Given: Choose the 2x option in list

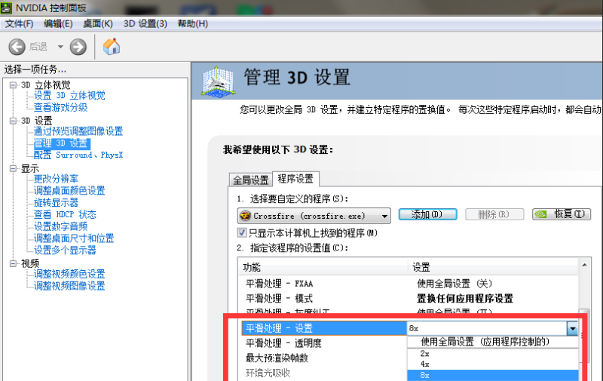Looking at the screenshot, I should pyautogui.click(x=493, y=353).
